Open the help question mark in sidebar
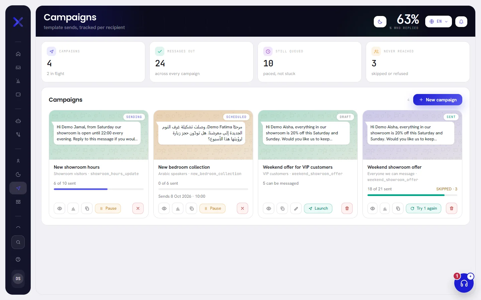The width and height of the screenshot is (481, 300). (x=18, y=259)
